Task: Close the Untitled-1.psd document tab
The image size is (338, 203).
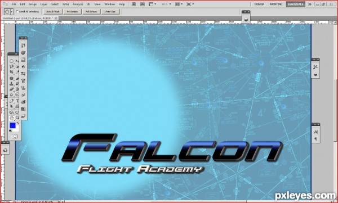Action: [x=56, y=19]
